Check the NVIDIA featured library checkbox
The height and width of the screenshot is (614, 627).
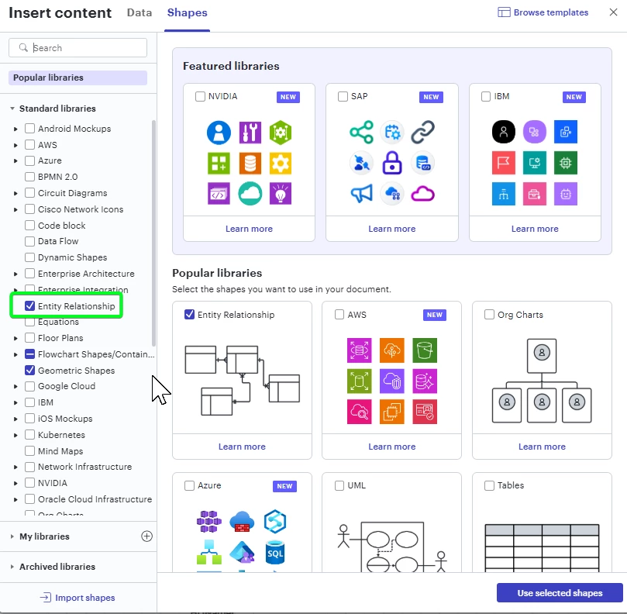(x=200, y=96)
